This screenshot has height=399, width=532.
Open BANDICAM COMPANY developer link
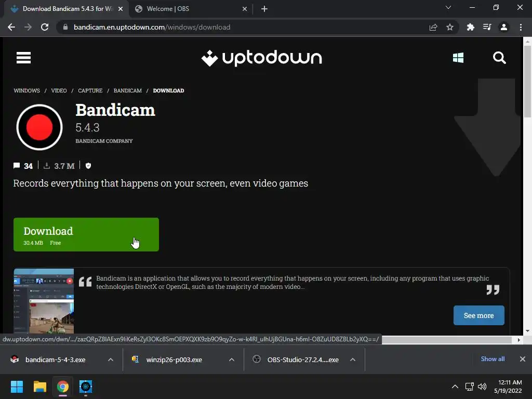coord(104,141)
